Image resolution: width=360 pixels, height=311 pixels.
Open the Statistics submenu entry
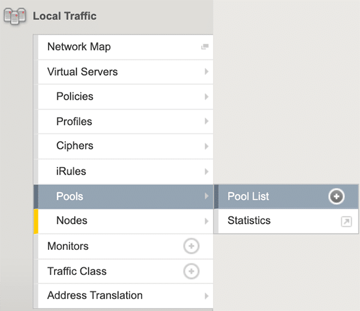[249, 221]
